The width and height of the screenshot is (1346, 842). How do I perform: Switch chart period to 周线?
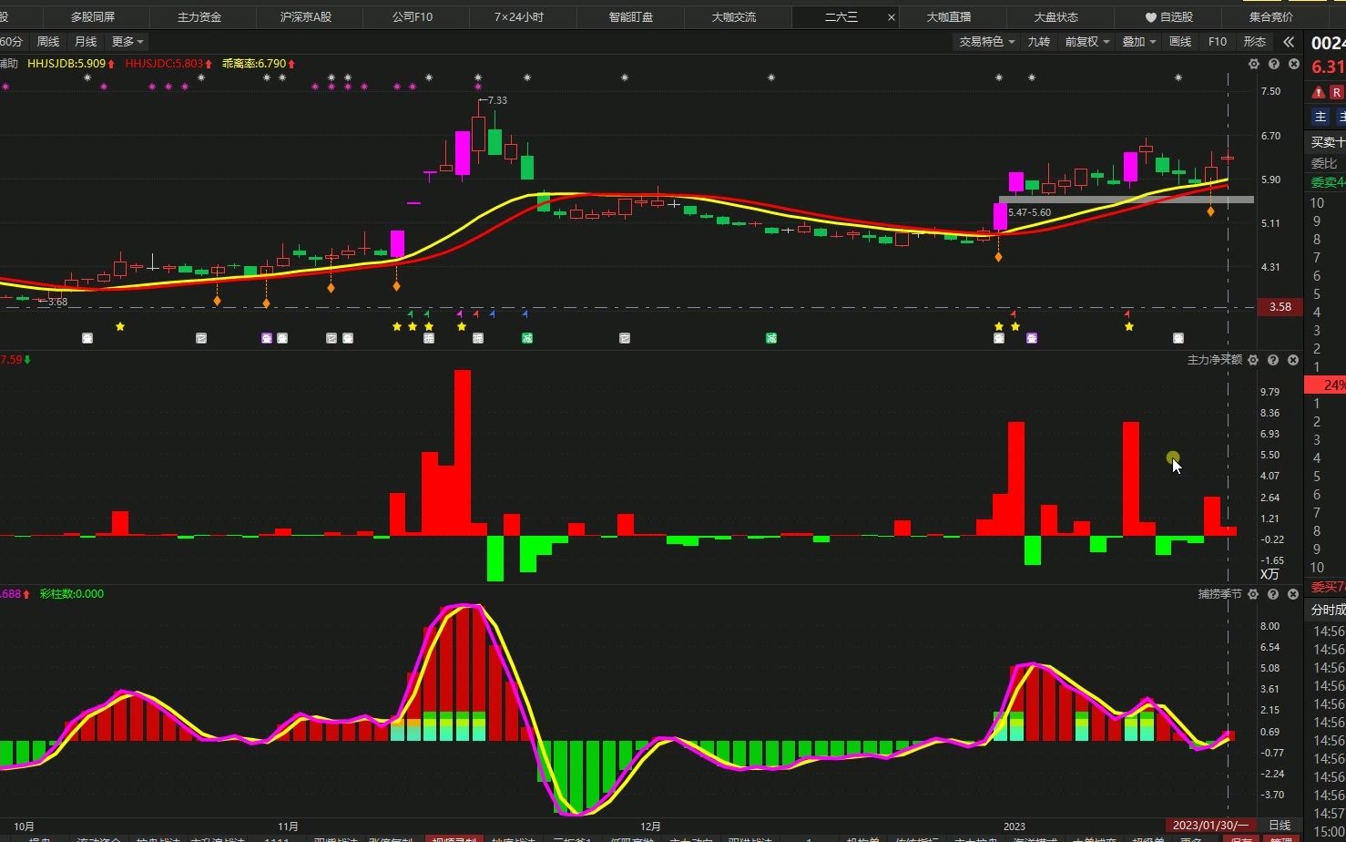pyautogui.click(x=47, y=42)
